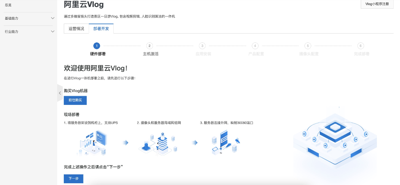The height and width of the screenshot is (185, 400).
Task: Click the camera and server LAN illustration
Action: tap(158, 144)
